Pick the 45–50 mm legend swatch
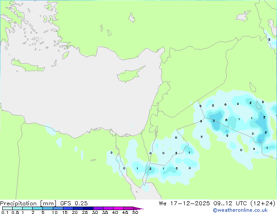 pos(128,208)
